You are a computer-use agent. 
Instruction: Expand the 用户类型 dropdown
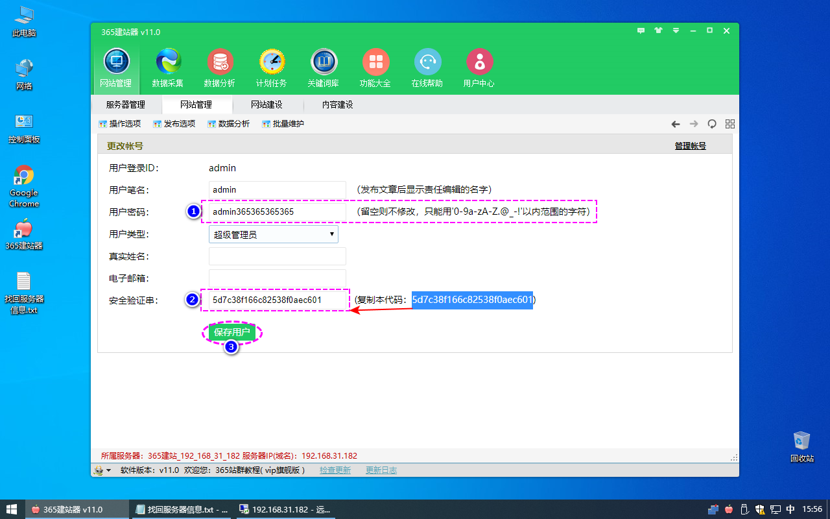(x=273, y=234)
